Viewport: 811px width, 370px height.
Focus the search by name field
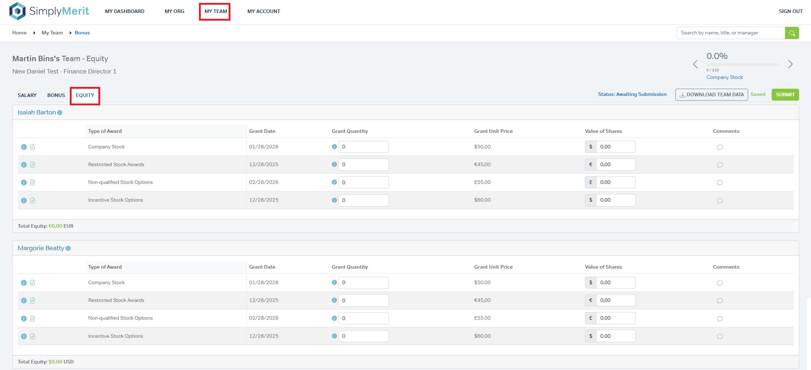730,33
